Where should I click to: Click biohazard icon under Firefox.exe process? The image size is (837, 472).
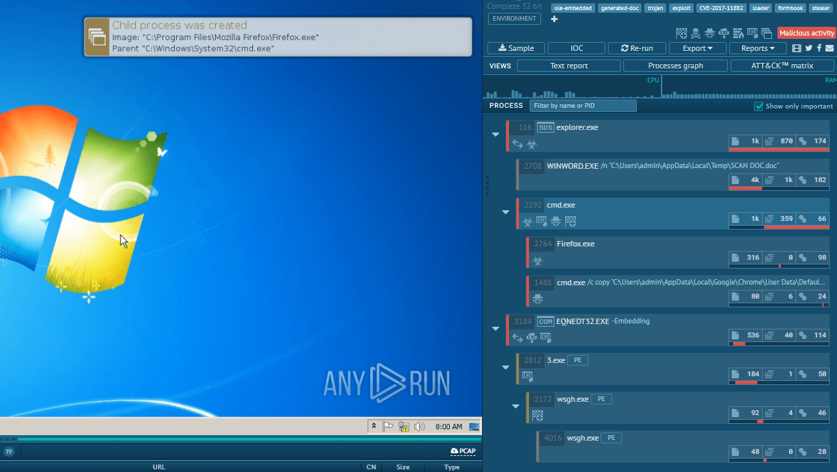pos(537,261)
